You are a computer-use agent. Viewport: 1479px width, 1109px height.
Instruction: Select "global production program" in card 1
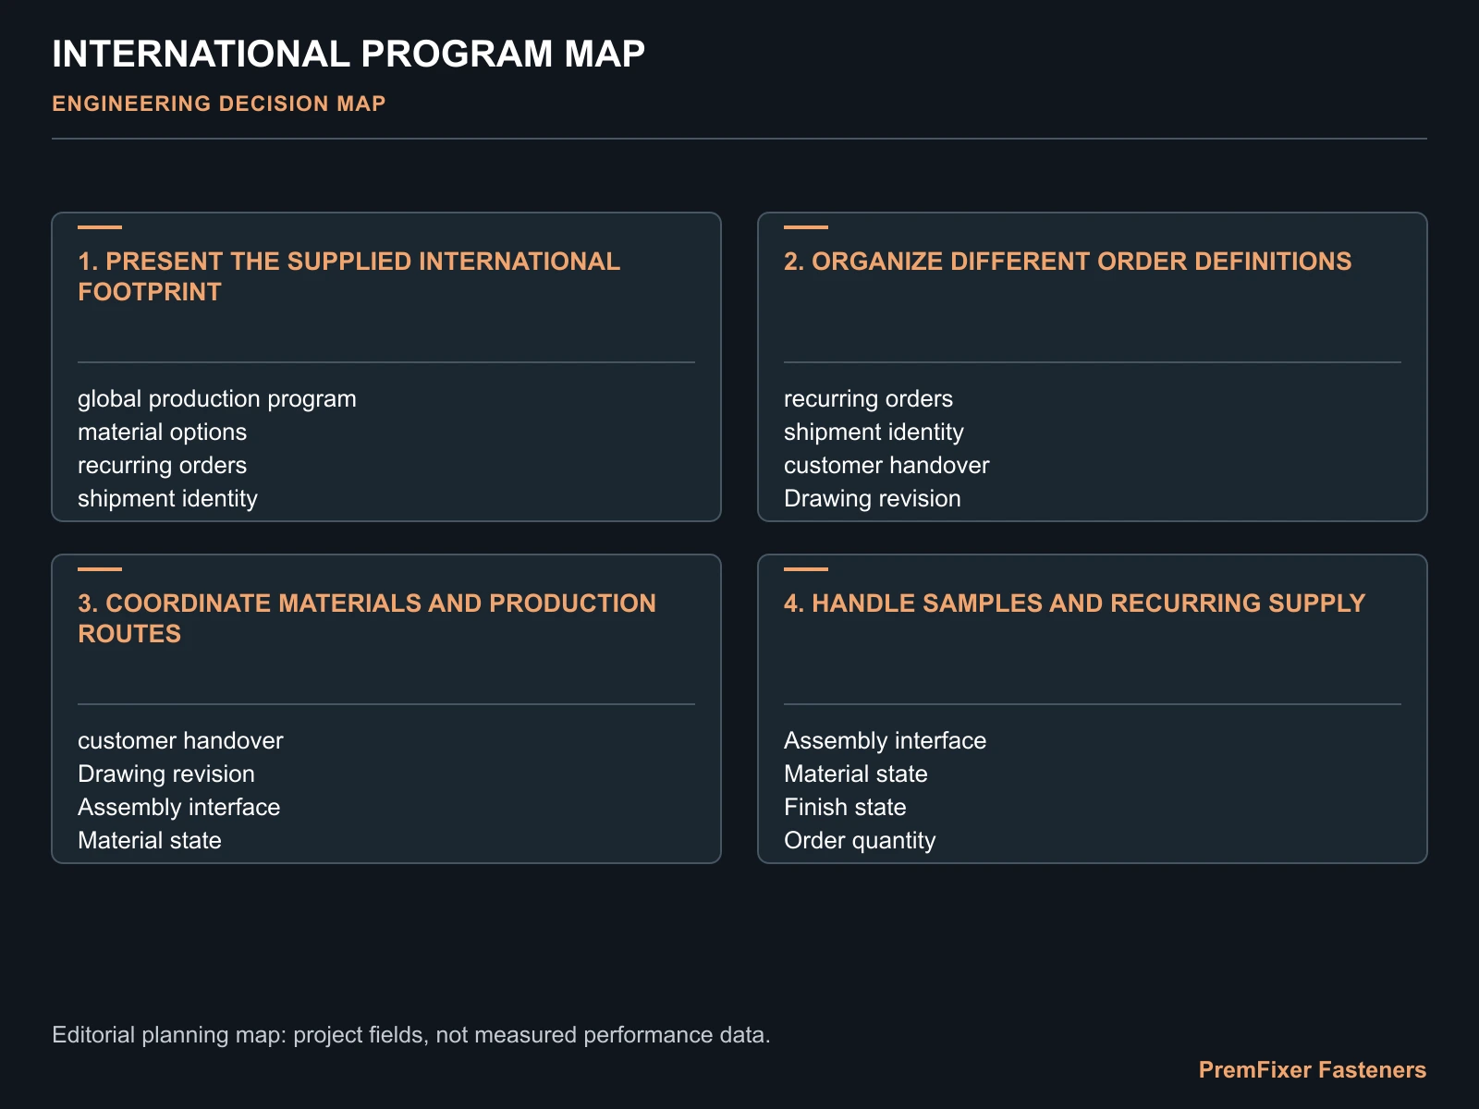217,398
